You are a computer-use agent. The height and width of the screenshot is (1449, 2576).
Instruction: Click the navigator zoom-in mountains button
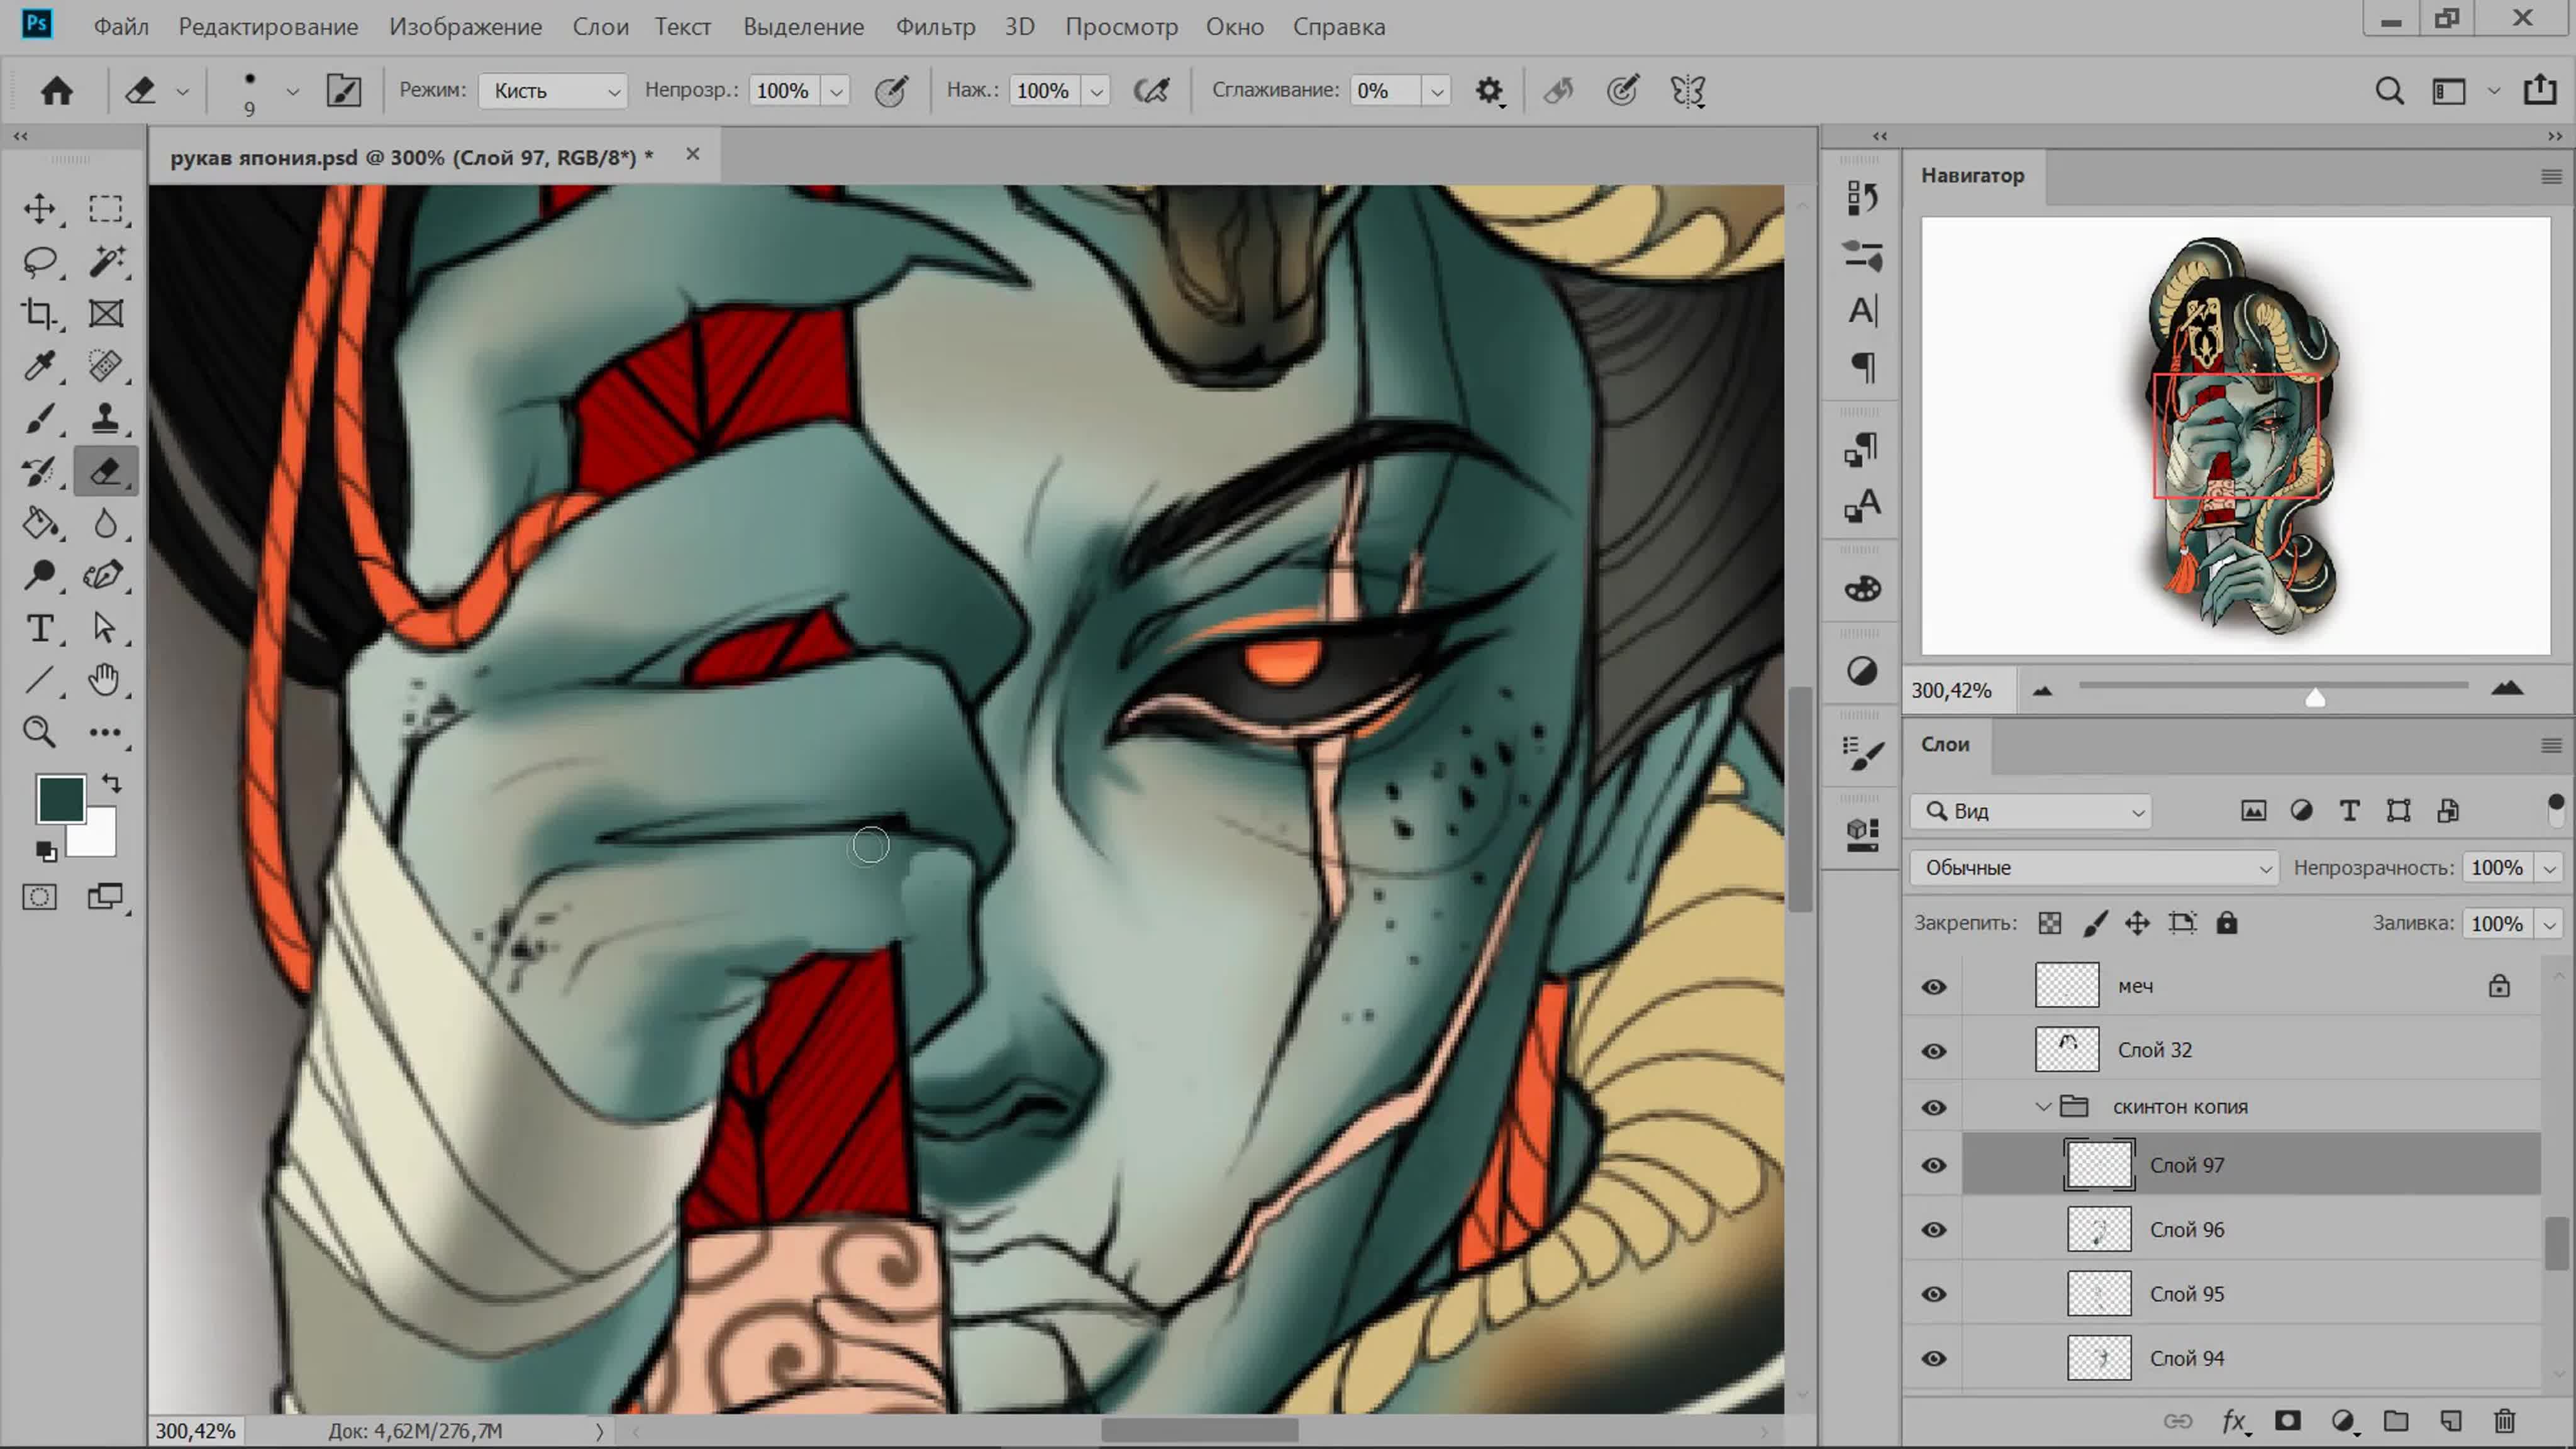pos(2507,689)
